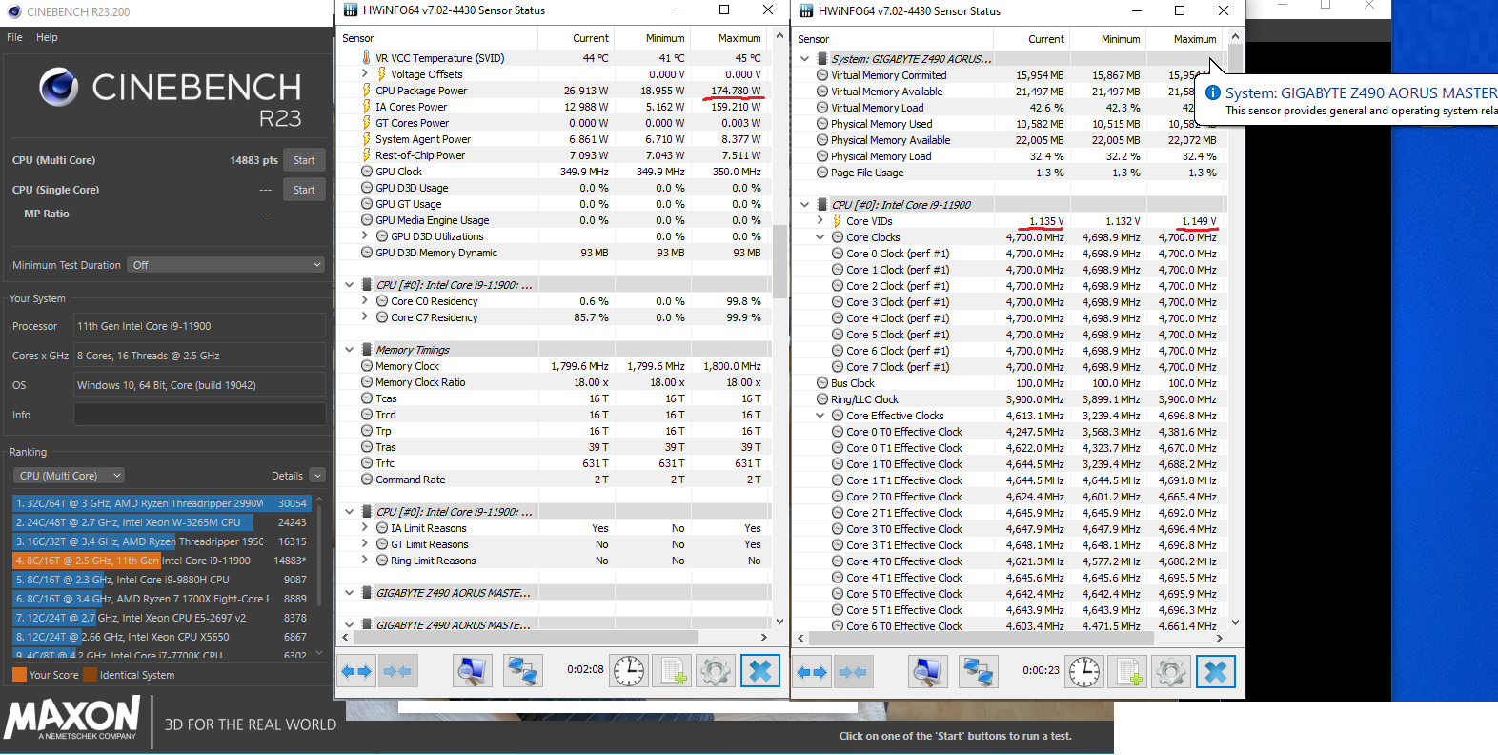Image resolution: width=1498 pixels, height=755 pixels.
Task: Reset min/max with clock icon in right HWiNFO window
Action: point(1084,671)
